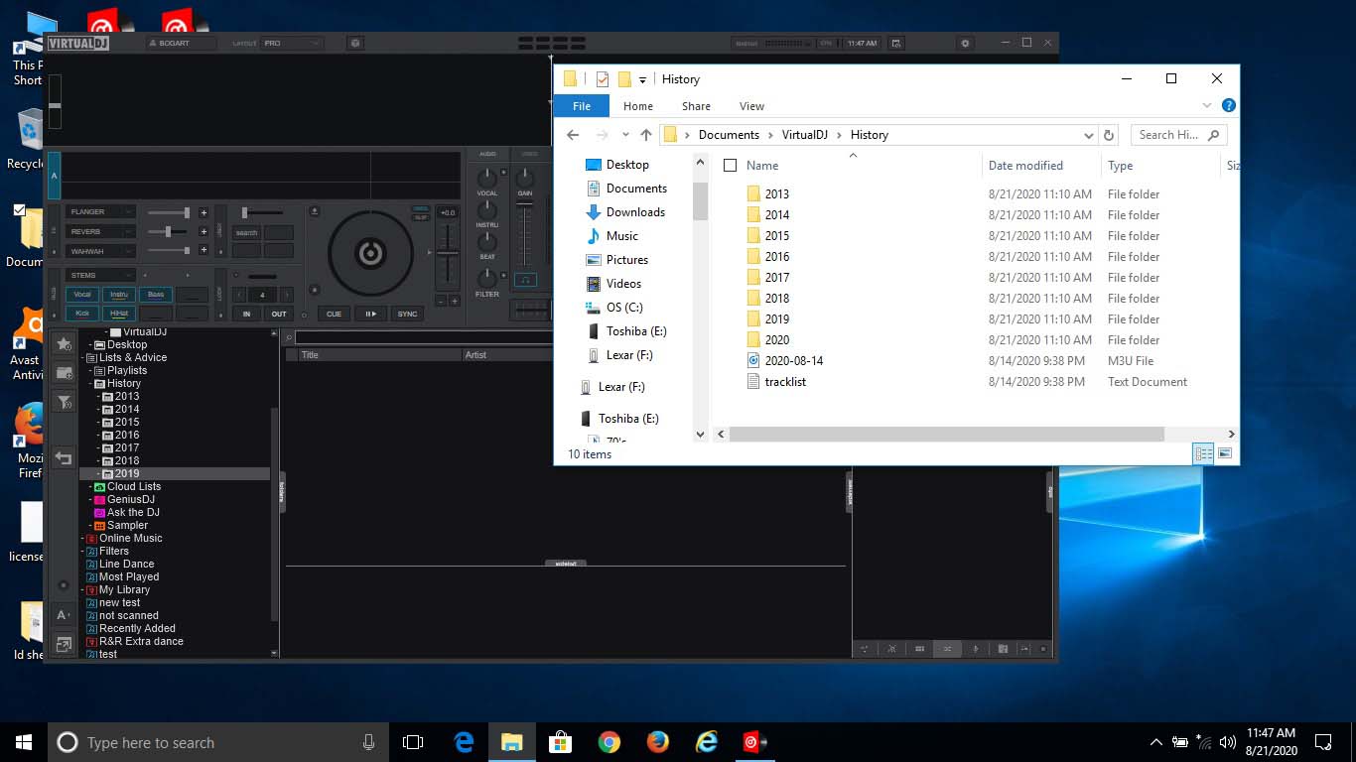Click the favorites star icon in browser sidebar
Viewport: 1356px width, 762px height.
64,343
